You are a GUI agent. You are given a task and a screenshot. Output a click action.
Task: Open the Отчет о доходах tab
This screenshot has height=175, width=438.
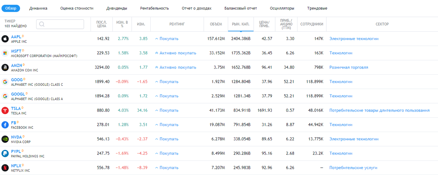197,8
